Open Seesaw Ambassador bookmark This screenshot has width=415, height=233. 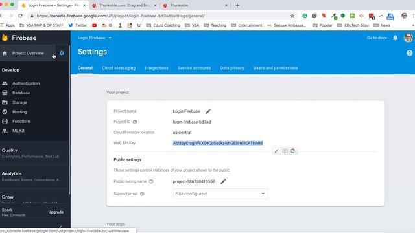287,25
